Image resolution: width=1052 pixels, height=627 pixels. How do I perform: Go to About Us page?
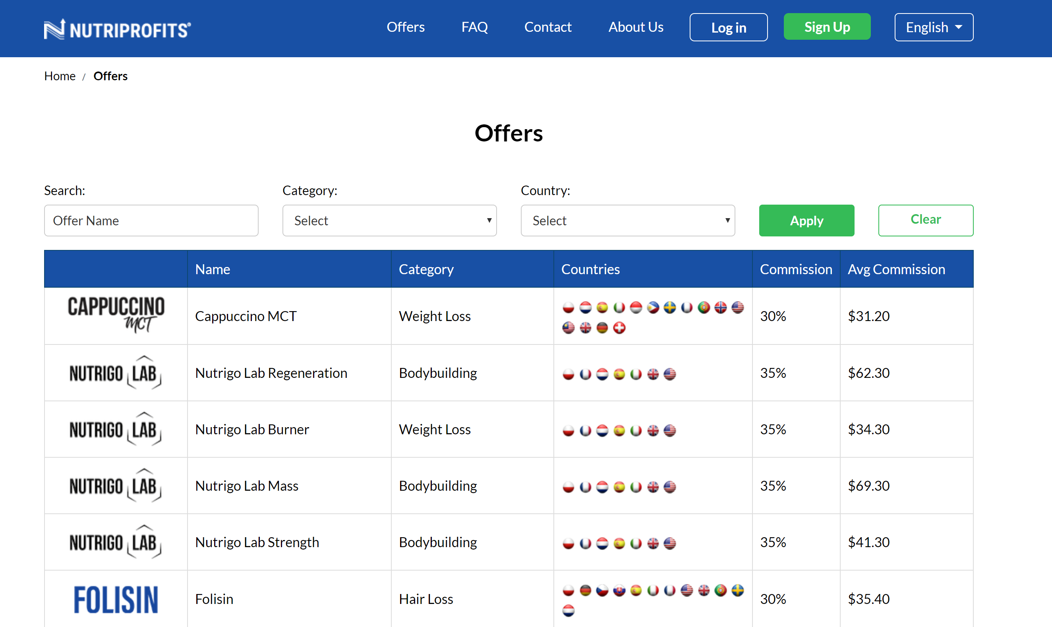[636, 27]
